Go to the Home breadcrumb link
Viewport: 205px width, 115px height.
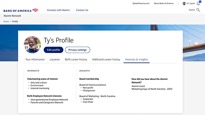pyautogui.click(x=6, y=21)
